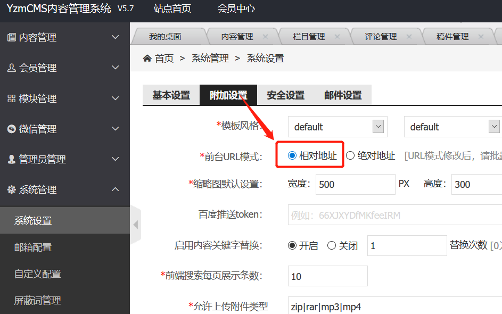Switch to the 安全设置 tab
The image size is (502, 314).
click(286, 95)
